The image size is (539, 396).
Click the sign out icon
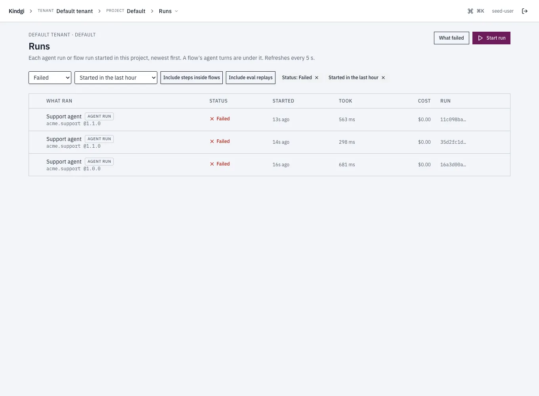click(x=525, y=11)
